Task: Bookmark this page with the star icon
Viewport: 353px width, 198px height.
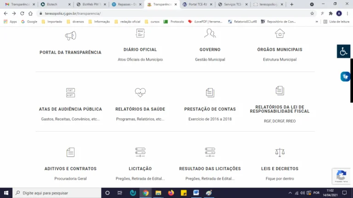Action: 312,13
